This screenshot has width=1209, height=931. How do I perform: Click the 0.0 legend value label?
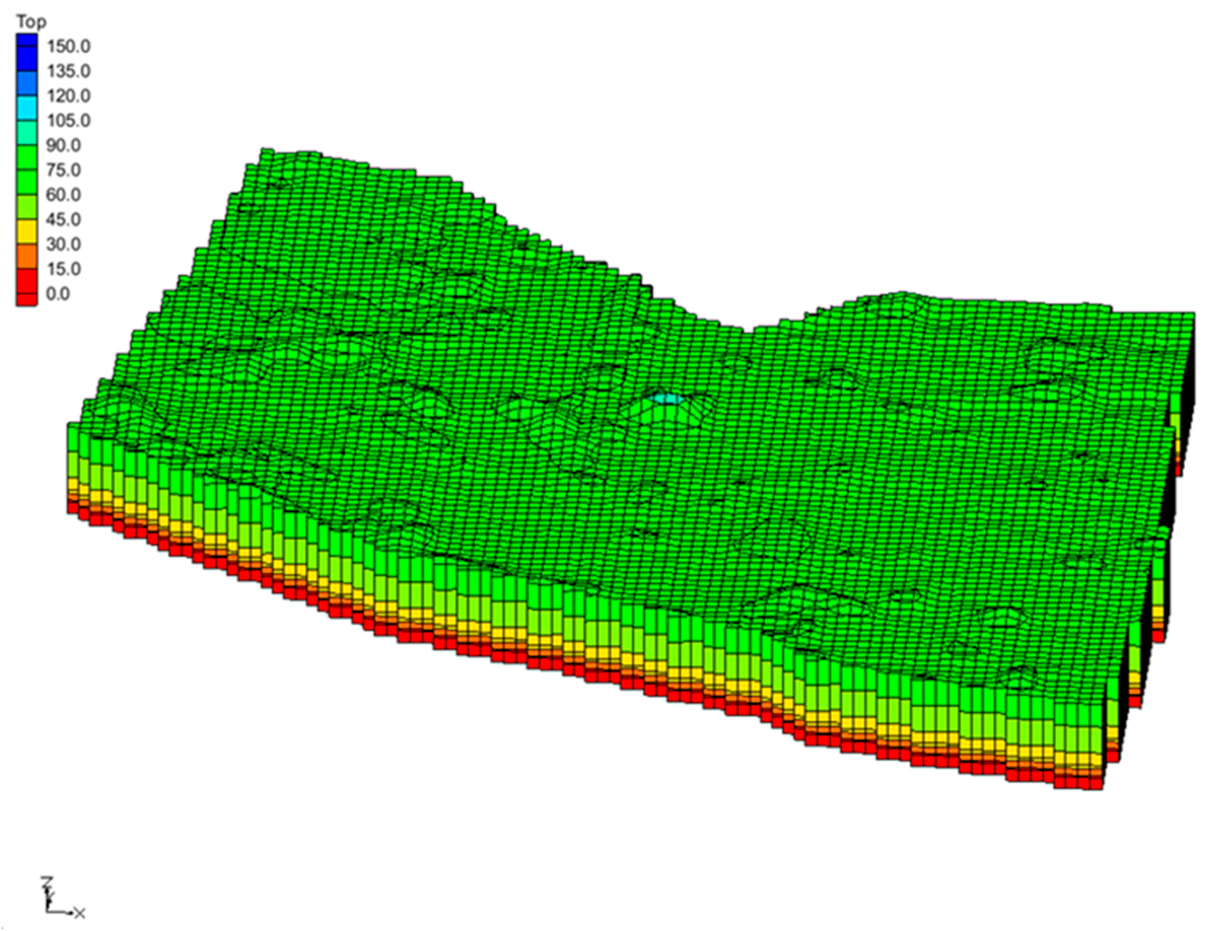coord(58,294)
